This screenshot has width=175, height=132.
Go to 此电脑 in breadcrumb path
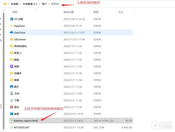click(14, 4)
